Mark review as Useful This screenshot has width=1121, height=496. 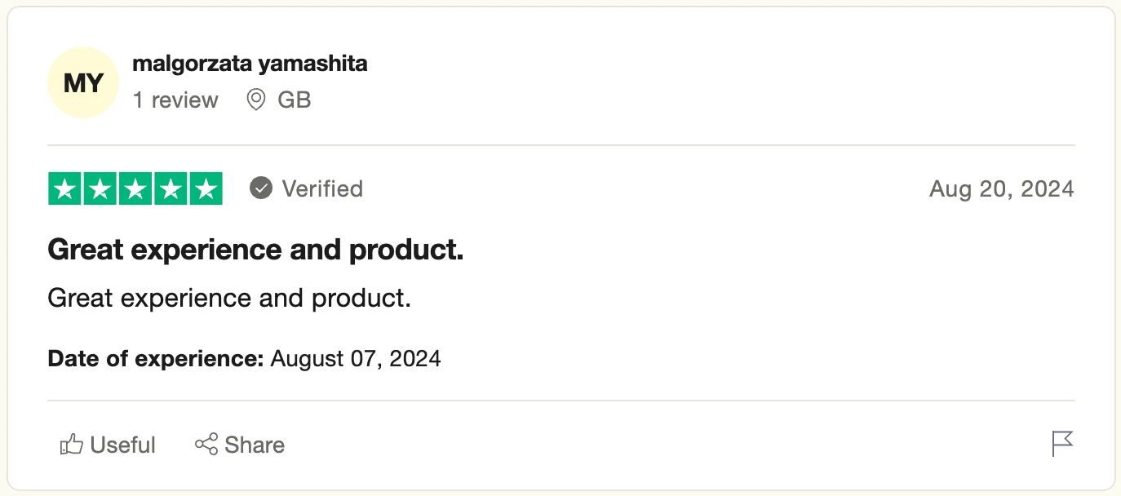[122, 445]
